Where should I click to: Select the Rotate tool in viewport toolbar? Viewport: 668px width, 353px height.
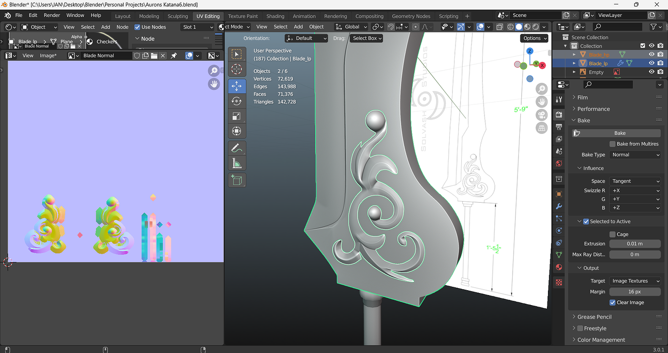237,101
